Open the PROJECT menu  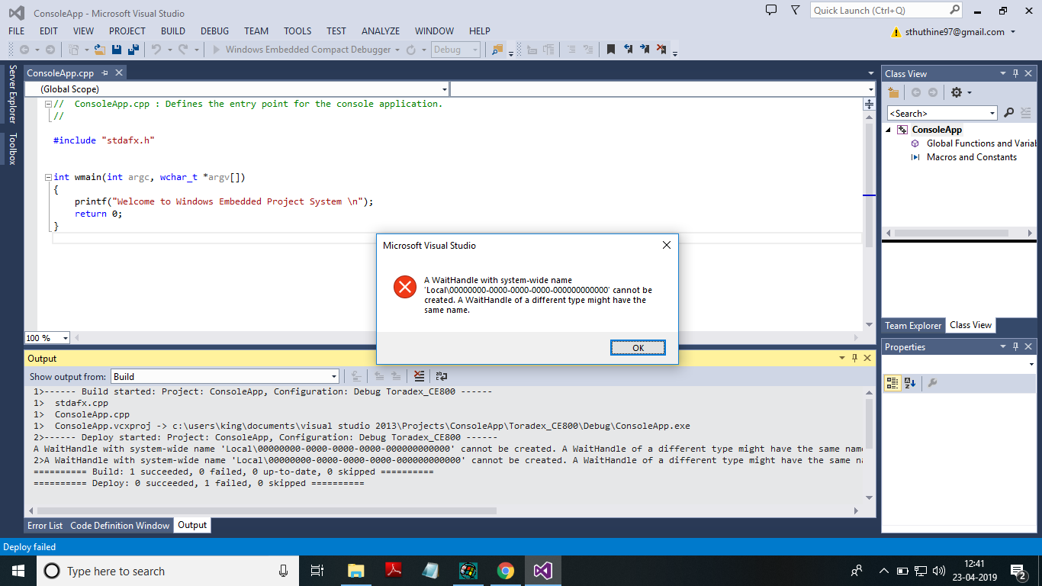[127, 31]
